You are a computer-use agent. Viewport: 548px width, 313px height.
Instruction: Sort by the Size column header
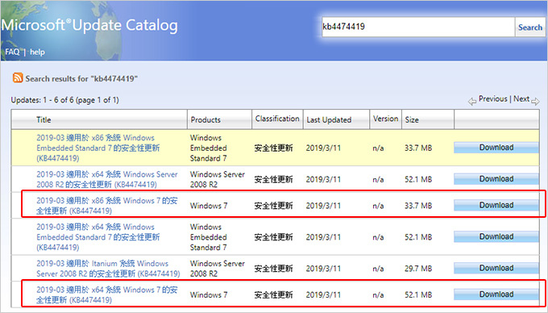[x=412, y=119]
